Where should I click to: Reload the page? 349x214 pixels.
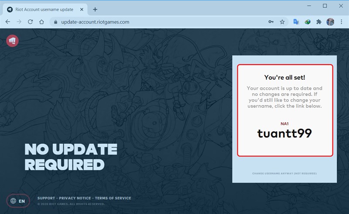coord(30,22)
